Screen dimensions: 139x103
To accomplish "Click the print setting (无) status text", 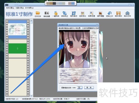I will tap(83, 99).
